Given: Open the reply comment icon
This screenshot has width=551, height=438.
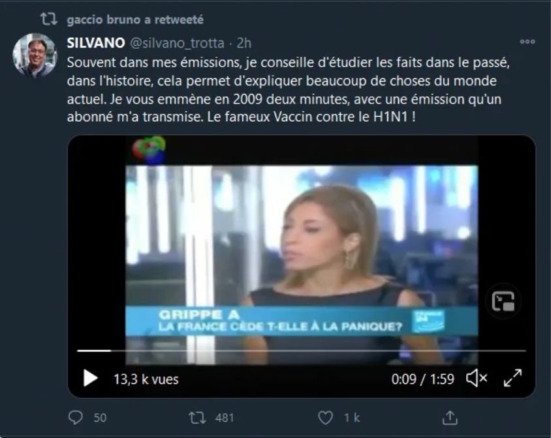Looking at the screenshot, I should coord(75,418).
